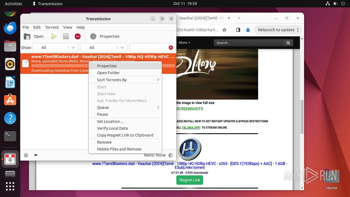Bookmark this page with the star icon
Screen dimensions: 350x197
(x=224, y=30)
